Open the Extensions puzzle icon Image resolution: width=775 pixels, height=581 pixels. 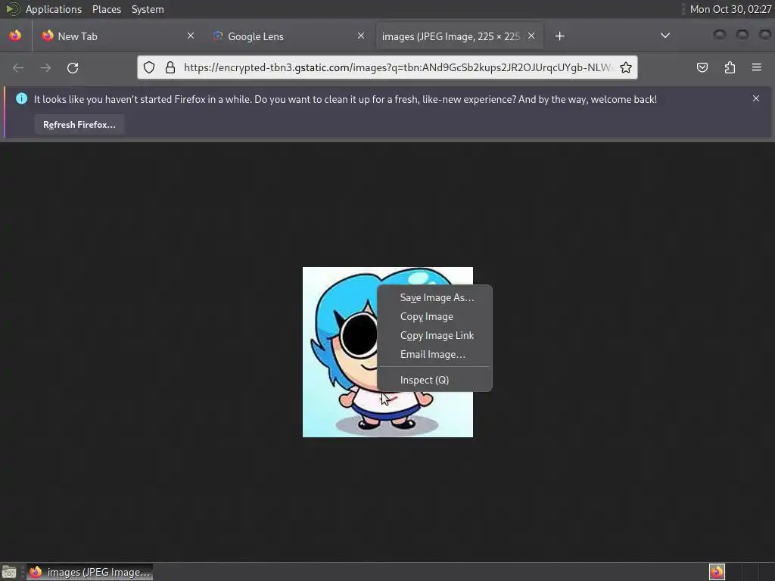(730, 67)
